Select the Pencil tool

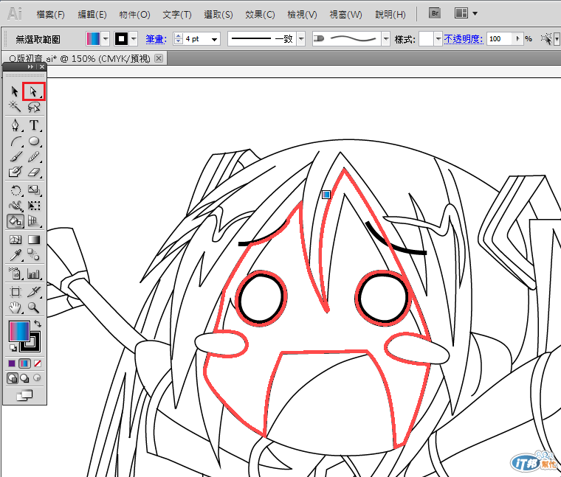pyautogui.click(x=34, y=156)
